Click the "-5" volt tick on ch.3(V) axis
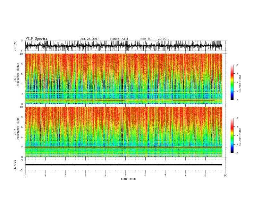This screenshot has width=254, height=197. click(x=22, y=170)
